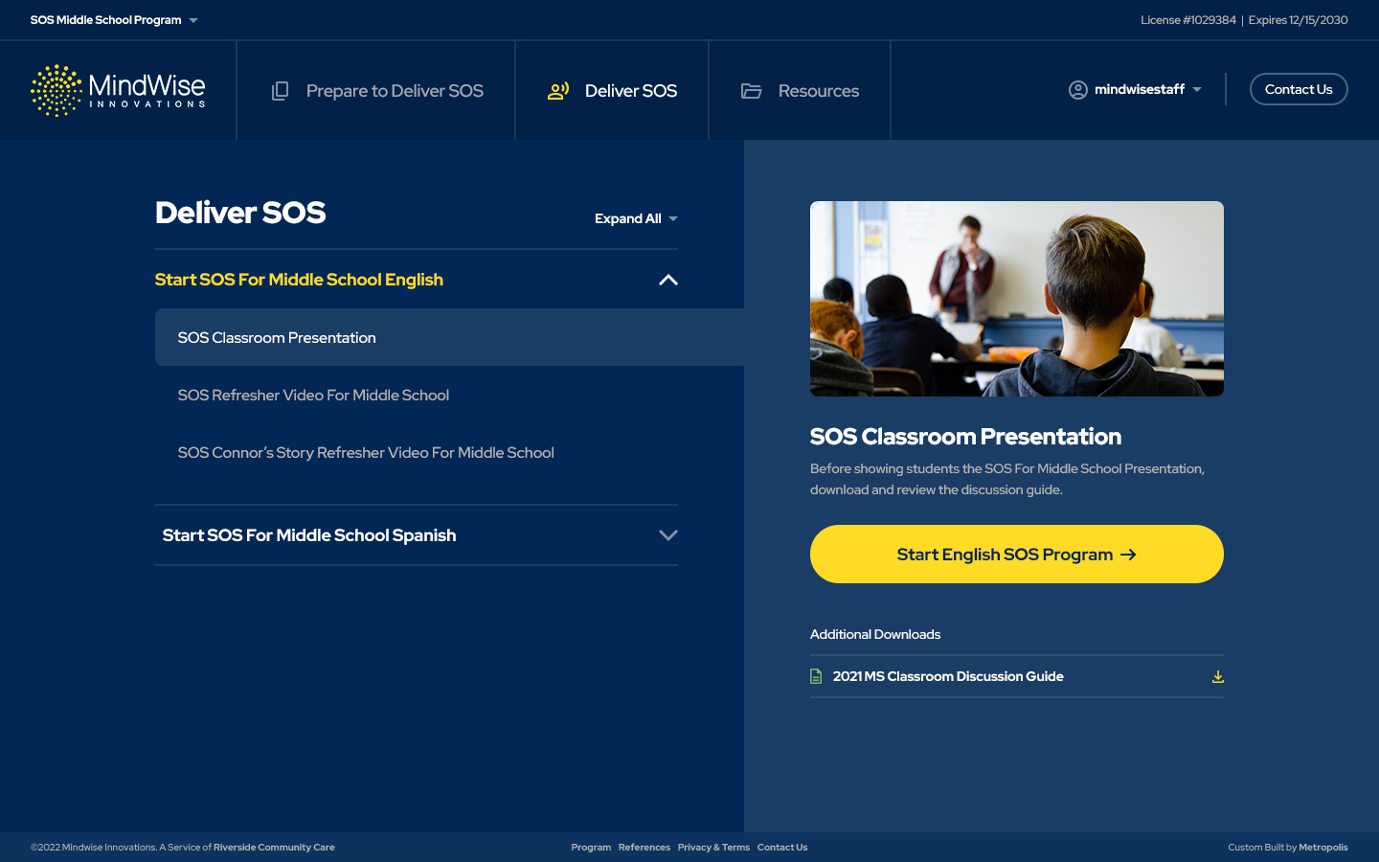Image resolution: width=1379 pixels, height=862 pixels.
Task: Click the download icon for Discussion Guide
Action: click(1217, 676)
